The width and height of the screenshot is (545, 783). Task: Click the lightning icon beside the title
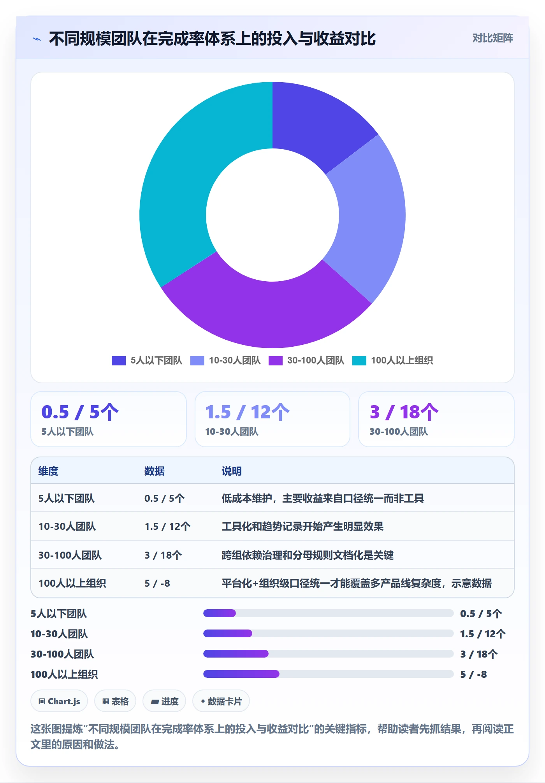37,39
